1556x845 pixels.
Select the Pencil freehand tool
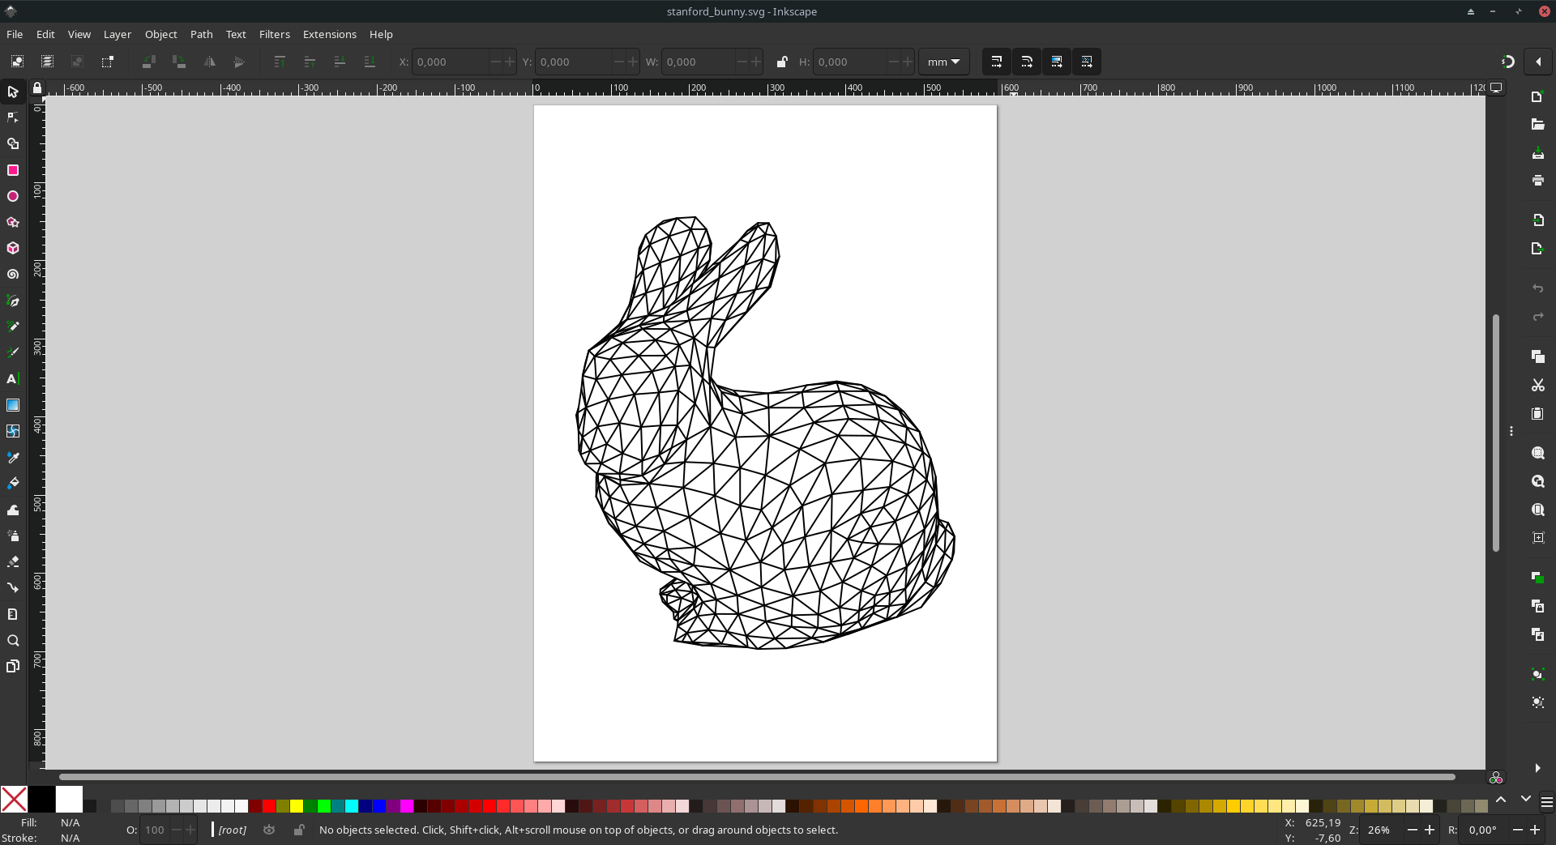[x=13, y=326]
